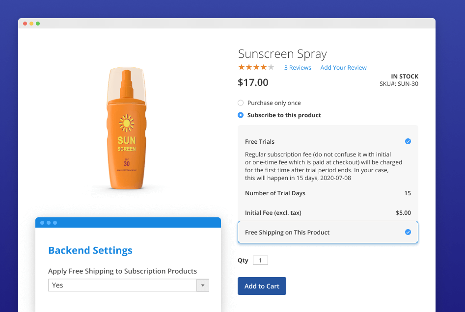Toggle Free Shipping on This Product checkmark
The height and width of the screenshot is (312, 465).
tap(408, 232)
